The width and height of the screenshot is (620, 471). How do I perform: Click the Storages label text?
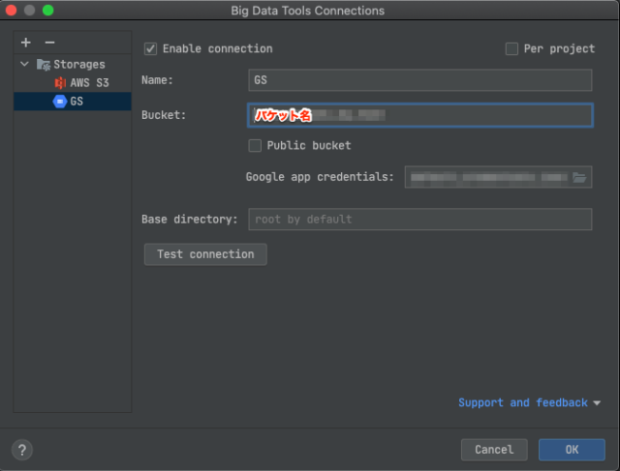click(79, 65)
